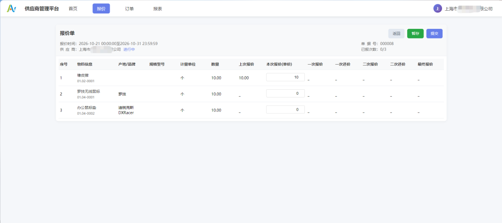Click the user avatar circle
502x223 pixels.
(x=437, y=9)
